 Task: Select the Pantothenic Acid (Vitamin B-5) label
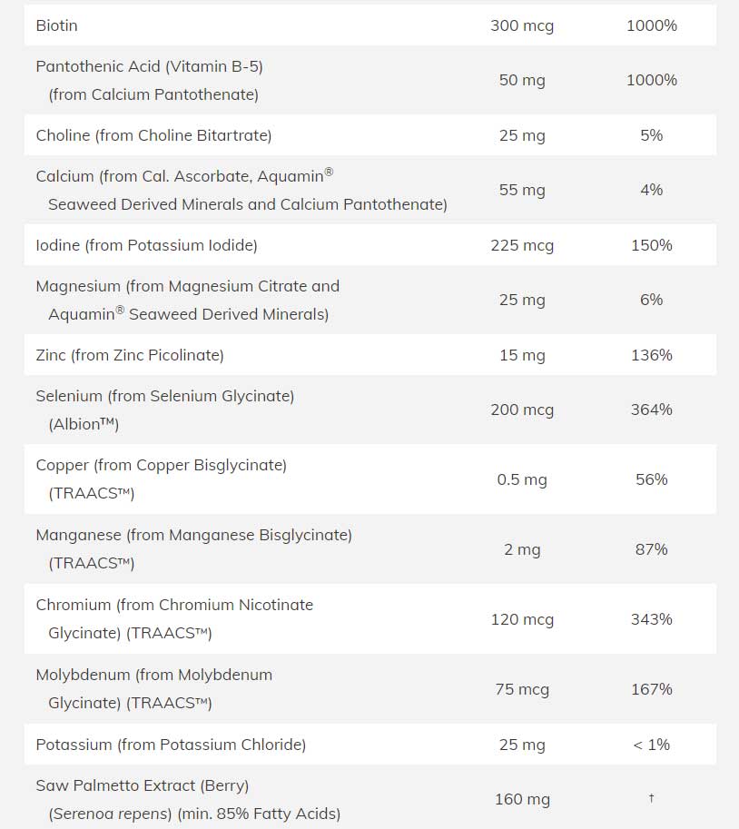pos(149,66)
